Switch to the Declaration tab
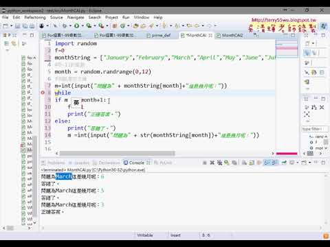 (107, 163)
